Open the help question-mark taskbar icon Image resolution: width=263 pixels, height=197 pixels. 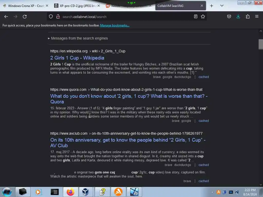pos(102,192)
